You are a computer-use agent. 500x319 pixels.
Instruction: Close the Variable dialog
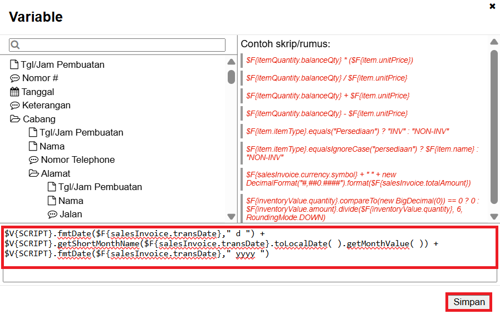coord(492,6)
